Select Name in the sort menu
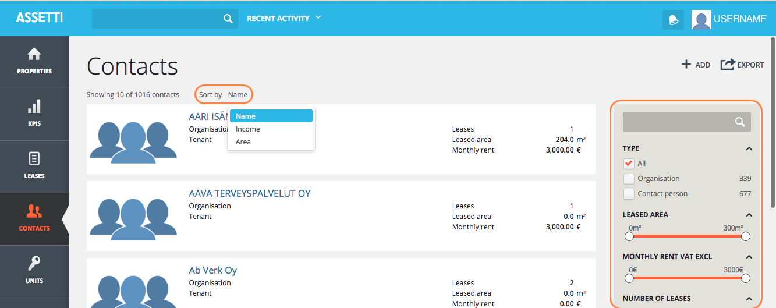 click(x=271, y=116)
